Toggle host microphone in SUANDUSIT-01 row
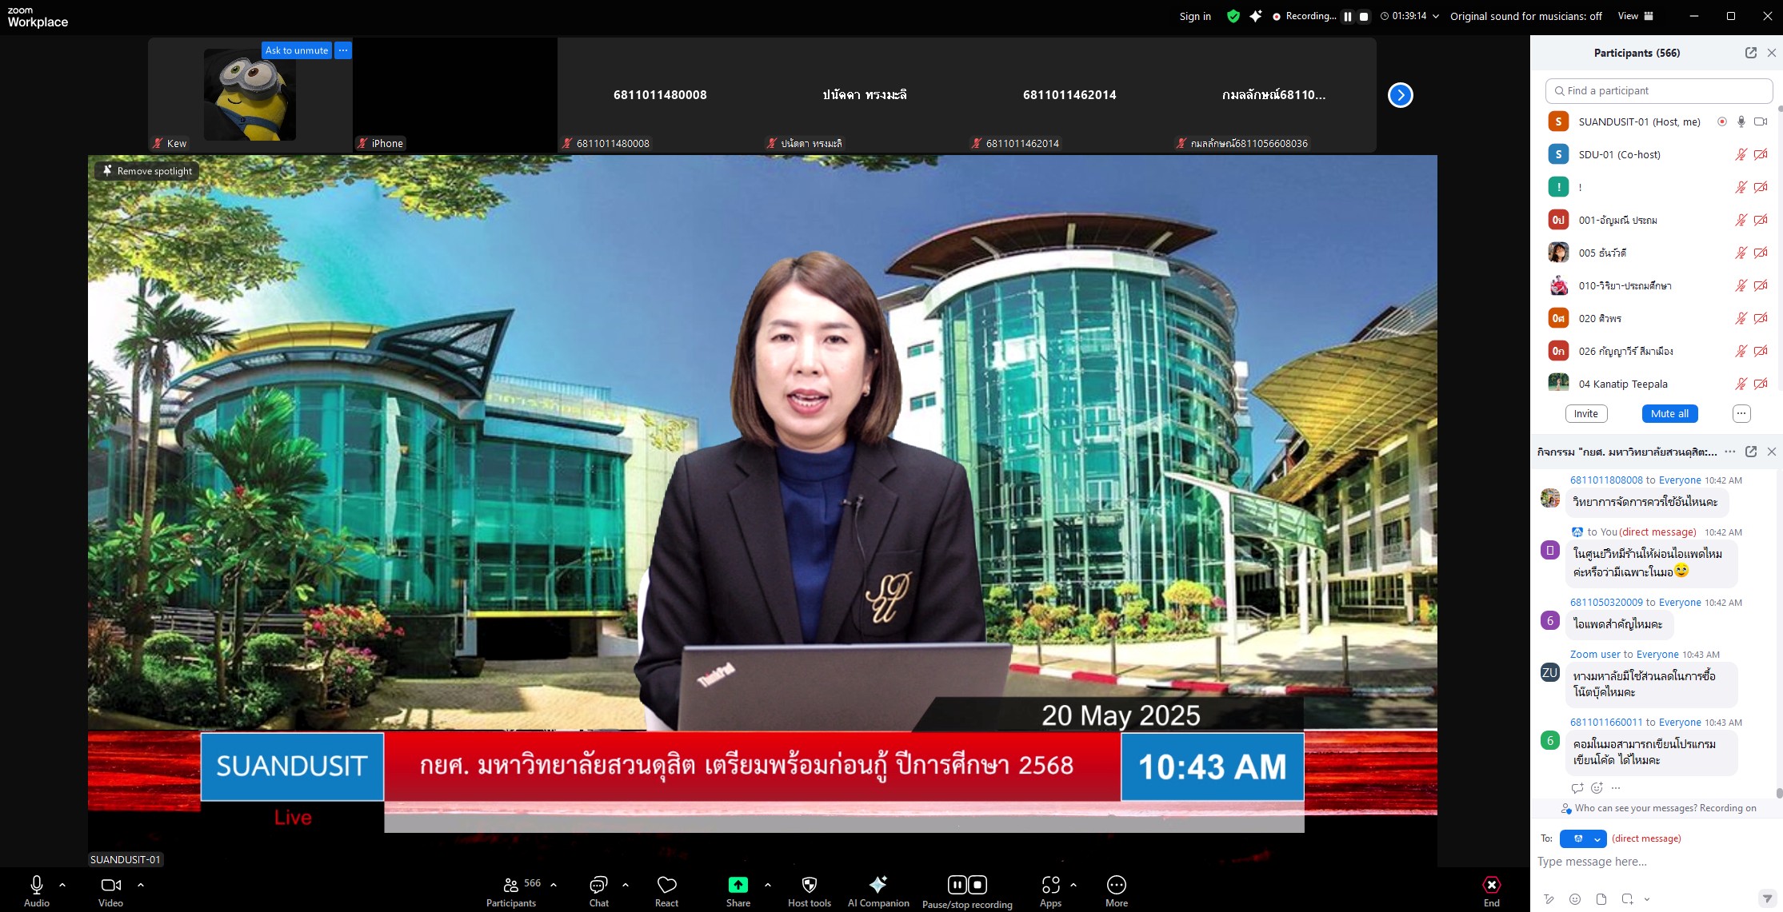The height and width of the screenshot is (912, 1783). [1741, 121]
